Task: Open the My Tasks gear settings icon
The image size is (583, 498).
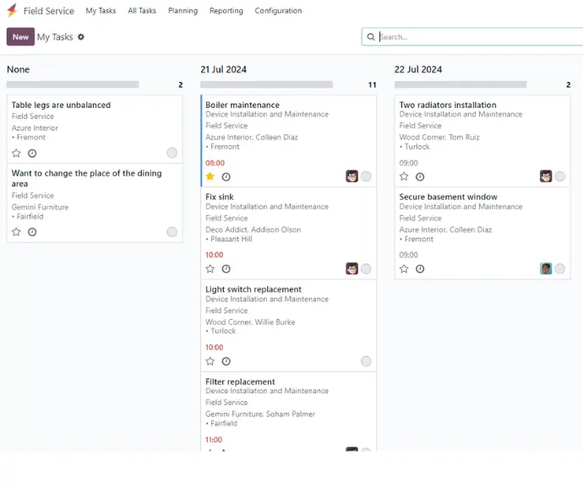Action: coord(81,37)
